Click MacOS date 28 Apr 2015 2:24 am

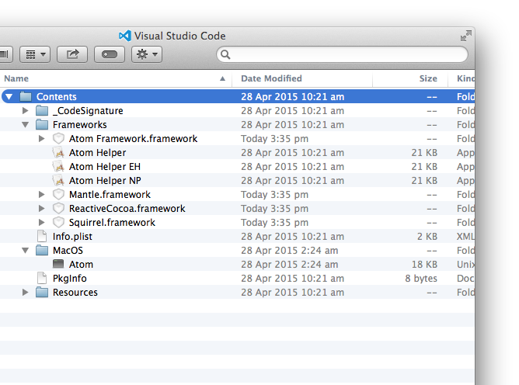pyautogui.click(x=290, y=251)
